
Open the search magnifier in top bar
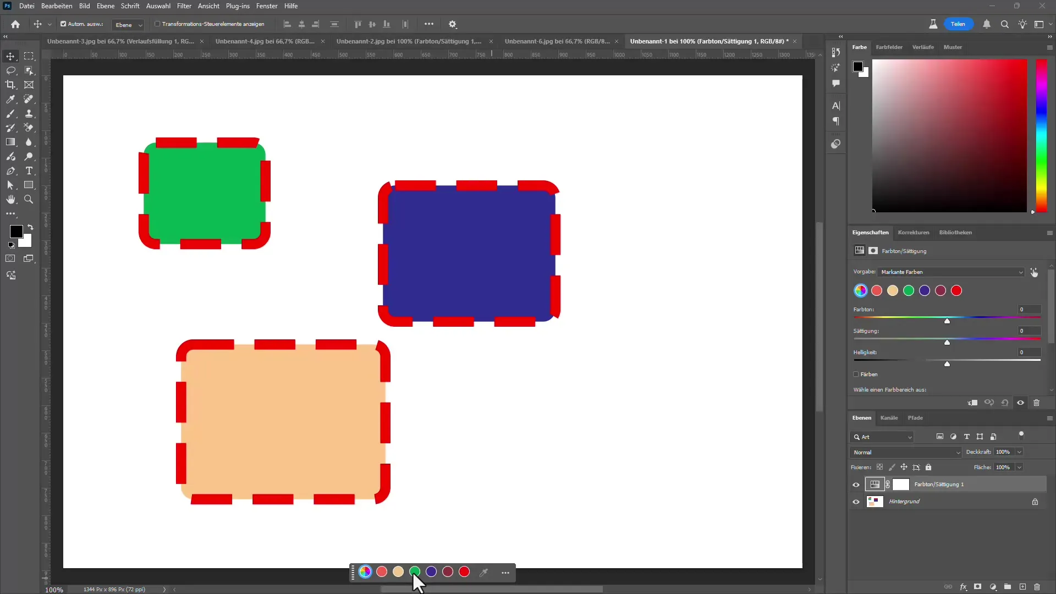[x=1004, y=24]
